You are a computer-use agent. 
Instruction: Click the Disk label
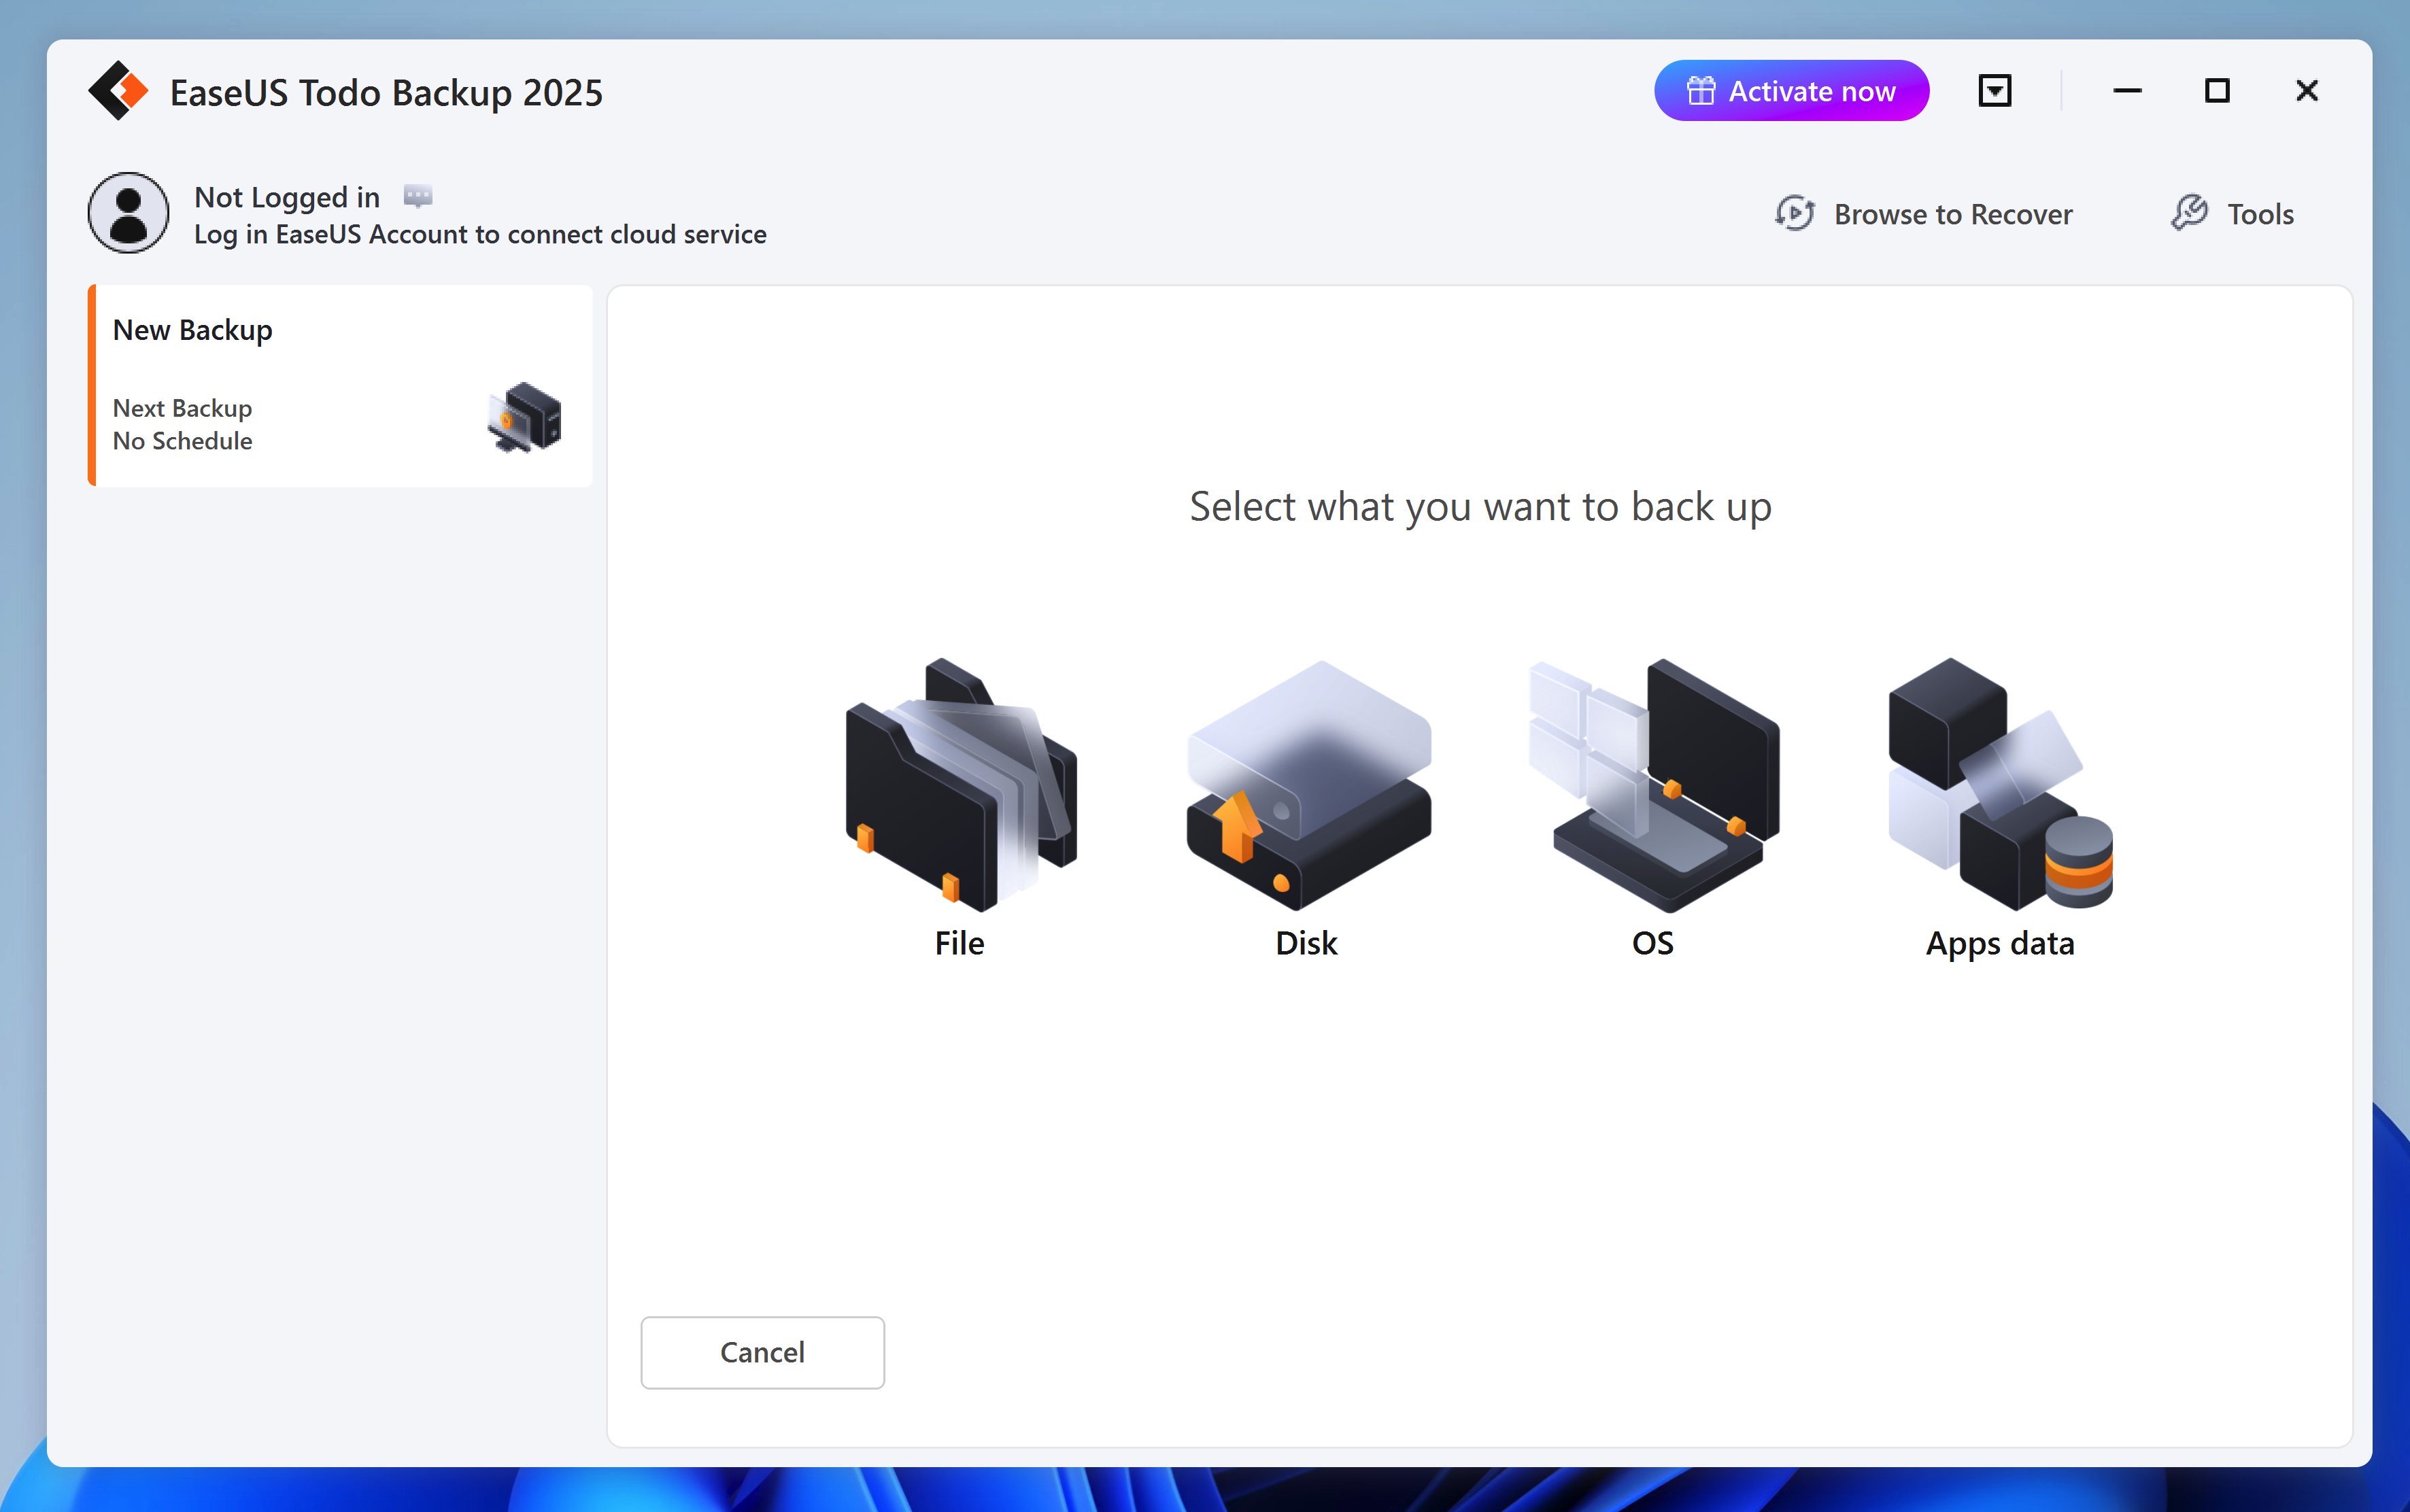pos(1307,943)
